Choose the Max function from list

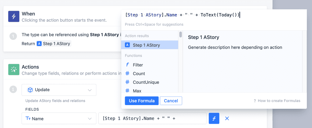(137, 91)
